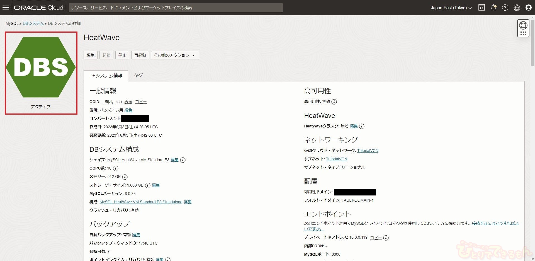Open the notifications bell
Image resolution: width=535 pixels, height=261 pixels.
[493, 8]
